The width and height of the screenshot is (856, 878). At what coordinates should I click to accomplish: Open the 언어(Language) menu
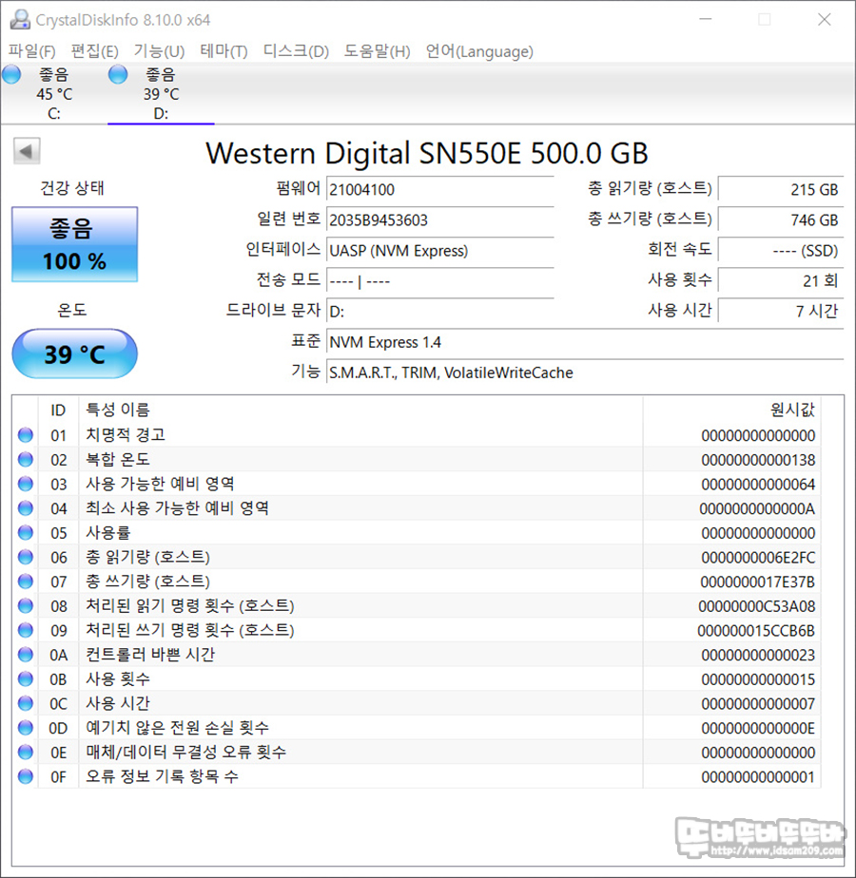479,51
